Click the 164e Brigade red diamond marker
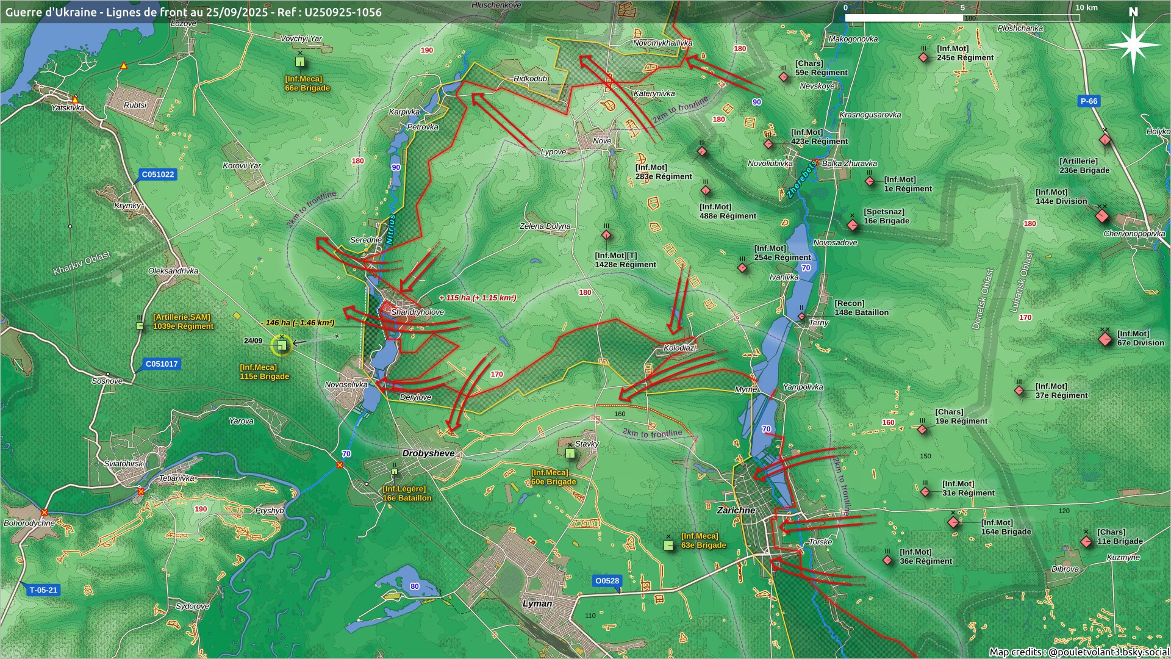The height and width of the screenshot is (659, 1171). pos(953,522)
